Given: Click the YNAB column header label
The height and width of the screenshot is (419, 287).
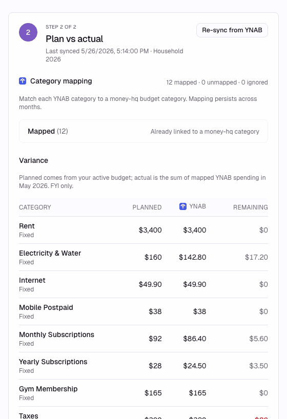Looking at the screenshot, I should coord(198,206).
